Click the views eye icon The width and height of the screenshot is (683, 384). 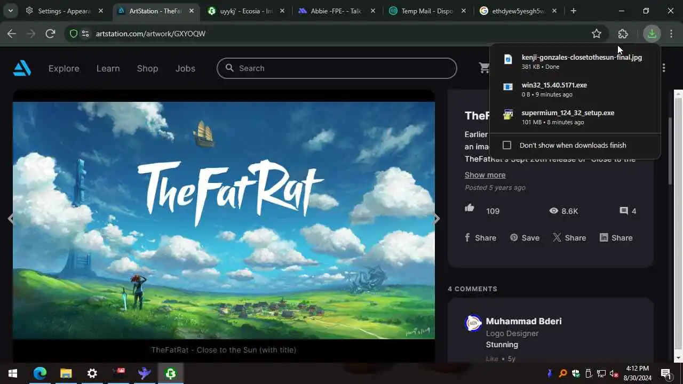(554, 211)
